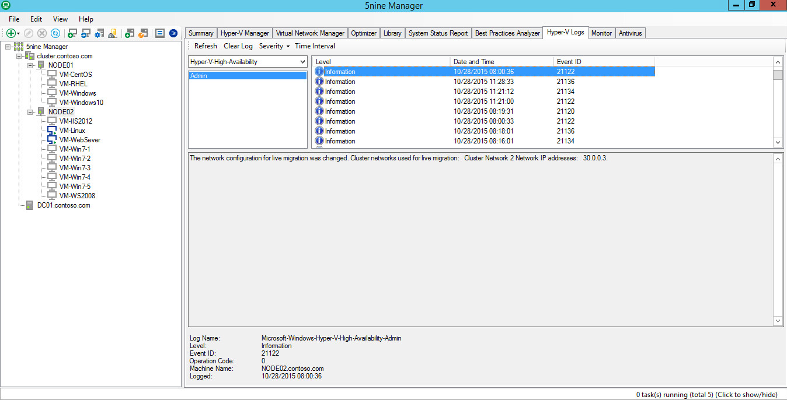787x400 pixels.
Task: Click the Create virtual machine icon with green plus
Action: pyautogui.click(x=73, y=33)
